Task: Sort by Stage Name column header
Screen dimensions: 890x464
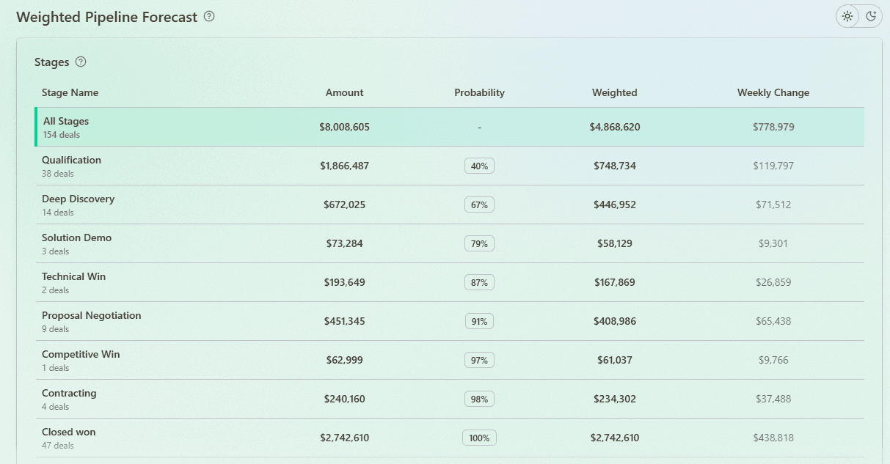Action: (x=70, y=92)
